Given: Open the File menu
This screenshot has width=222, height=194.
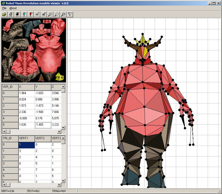Looking at the screenshot, I should click(4, 8).
